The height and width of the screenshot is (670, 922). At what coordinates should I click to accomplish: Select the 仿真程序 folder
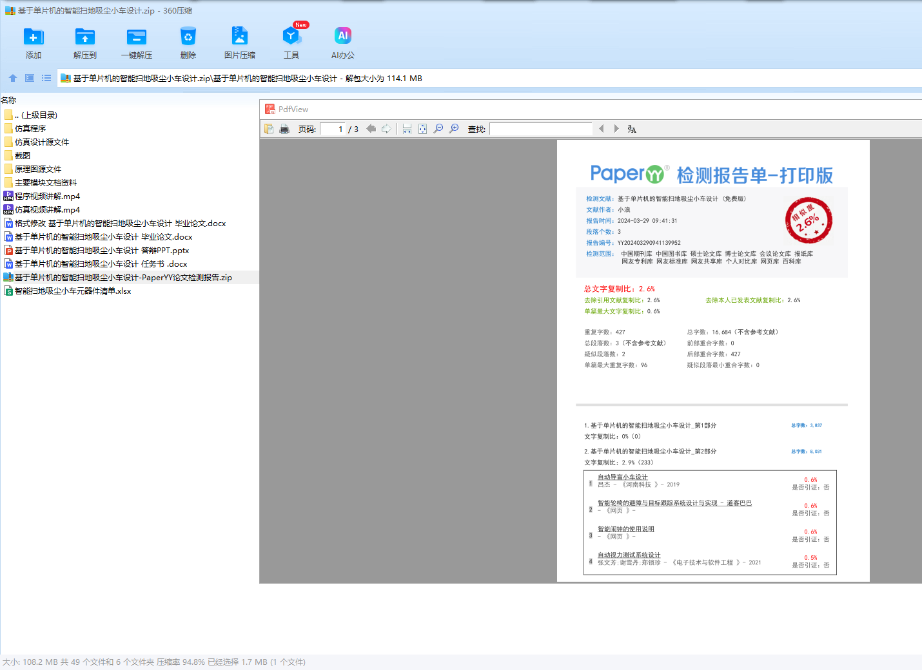click(25, 128)
